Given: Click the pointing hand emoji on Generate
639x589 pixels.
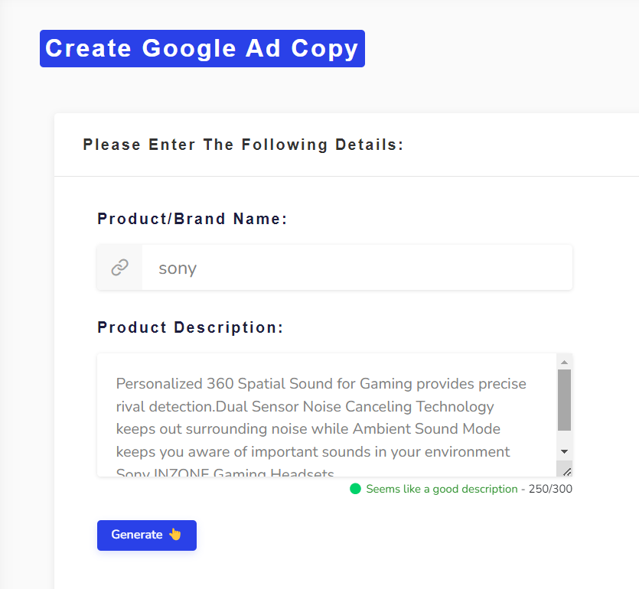Looking at the screenshot, I should (x=174, y=534).
